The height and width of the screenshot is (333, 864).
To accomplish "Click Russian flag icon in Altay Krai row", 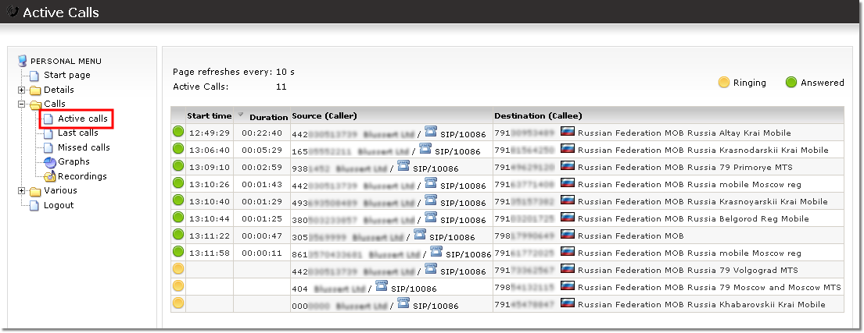I will click(x=568, y=132).
